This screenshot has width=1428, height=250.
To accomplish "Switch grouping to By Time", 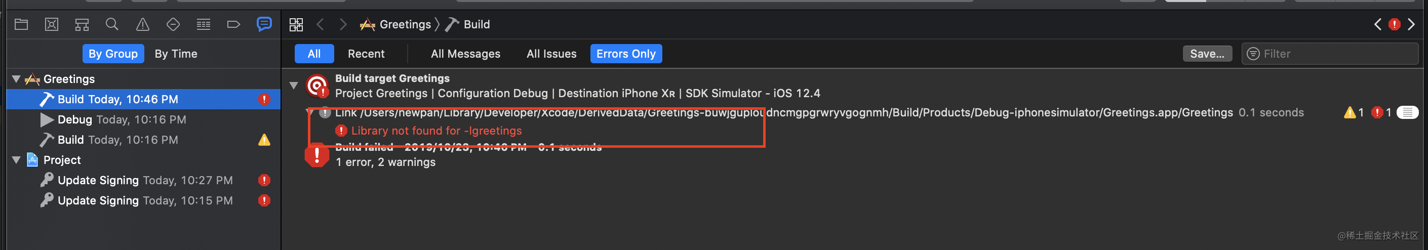I will 176,54.
